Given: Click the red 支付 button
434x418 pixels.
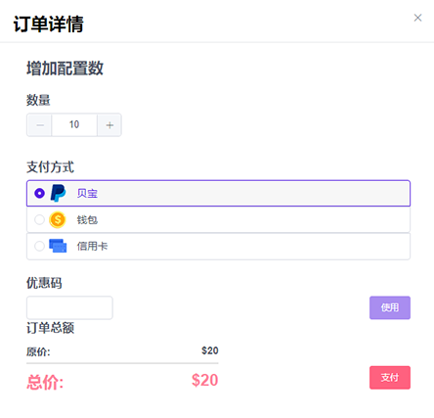Looking at the screenshot, I should tap(390, 378).
